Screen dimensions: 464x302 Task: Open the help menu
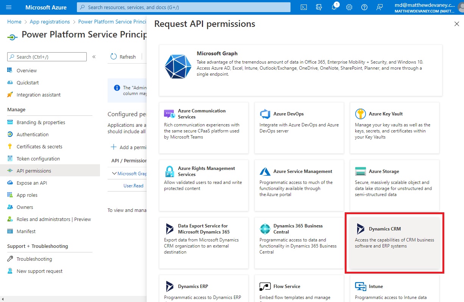click(364, 7)
